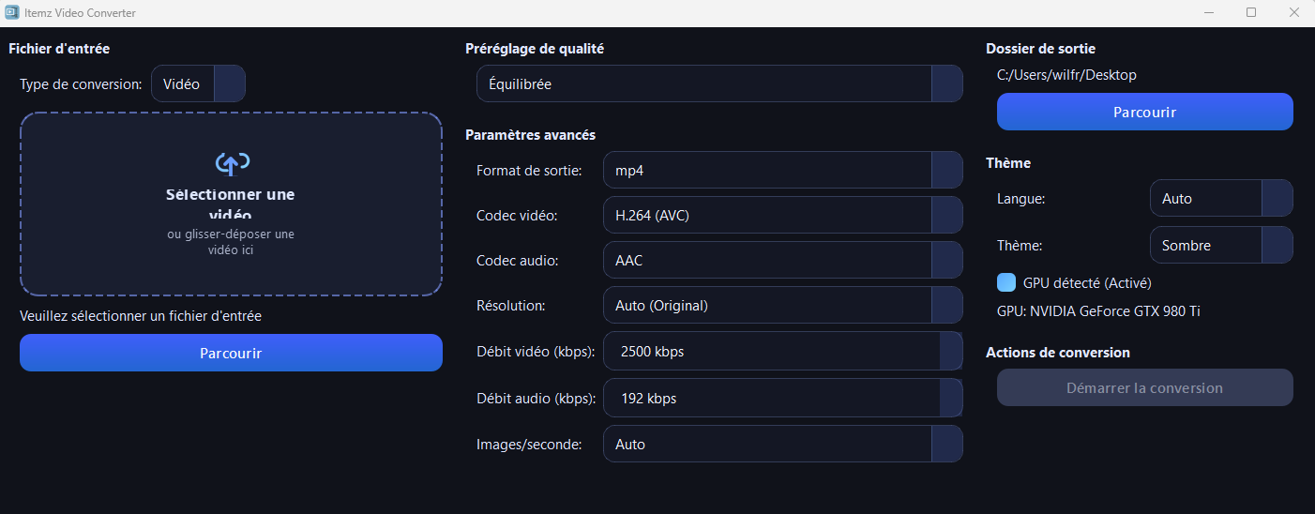This screenshot has height=514, width=1315.
Task: Click the Débit audio stepper arrows
Action: click(951, 398)
